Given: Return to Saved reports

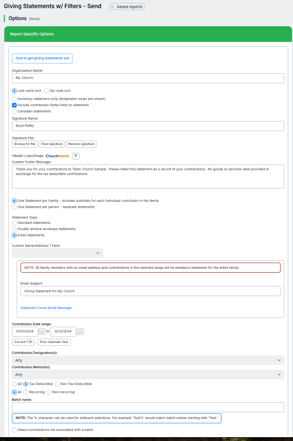Looking at the screenshot, I should (x=126, y=7).
